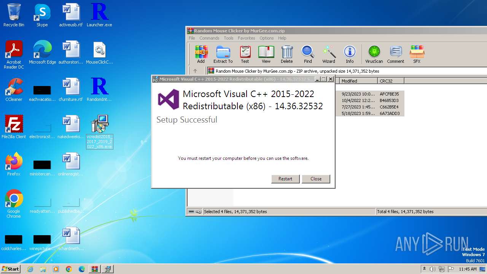
Task: Click the Add icon in WinRAR toolbar
Action: [201, 54]
